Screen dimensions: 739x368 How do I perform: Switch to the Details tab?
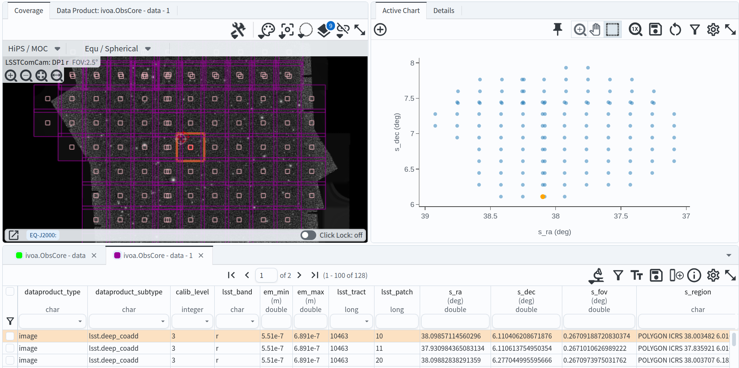pos(443,11)
